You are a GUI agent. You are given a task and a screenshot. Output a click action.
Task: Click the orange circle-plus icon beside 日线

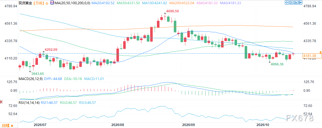click(47, 3)
